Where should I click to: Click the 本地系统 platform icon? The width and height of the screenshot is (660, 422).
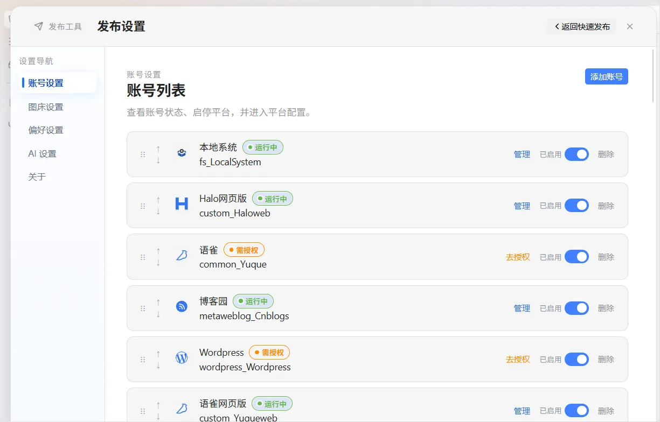(x=182, y=153)
